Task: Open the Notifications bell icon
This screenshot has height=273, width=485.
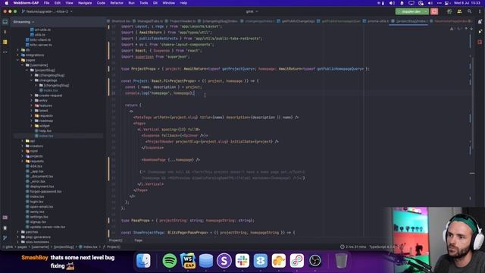Action: pyautogui.click(x=480, y=22)
